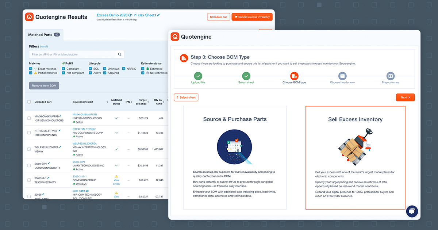Open the Matched Parts tab
Viewport: 438px width, 230px height.
[x=44, y=35]
